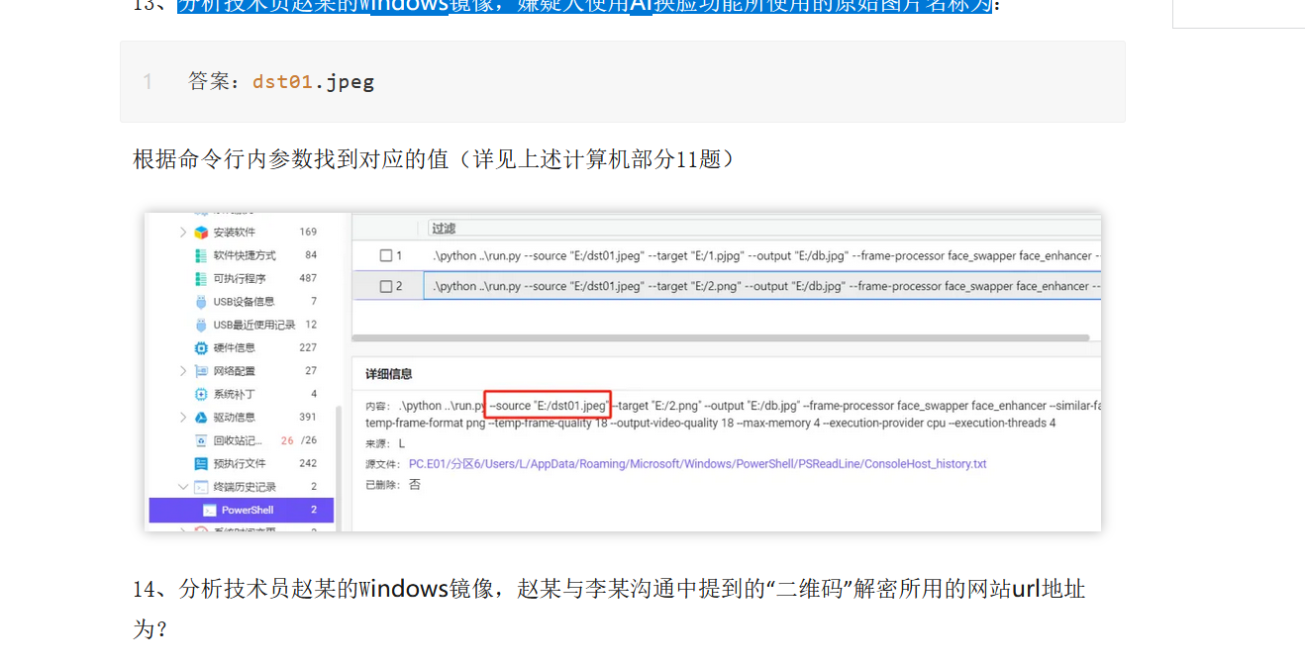Select the PowerShell tree item
This screenshot has width=1305, height=666.
point(247,511)
